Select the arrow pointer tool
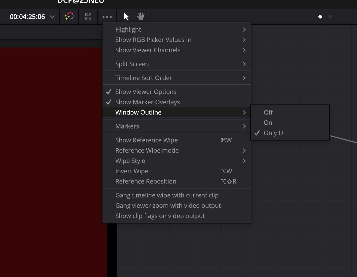Viewport: 357px width, 277px height. [x=126, y=17]
